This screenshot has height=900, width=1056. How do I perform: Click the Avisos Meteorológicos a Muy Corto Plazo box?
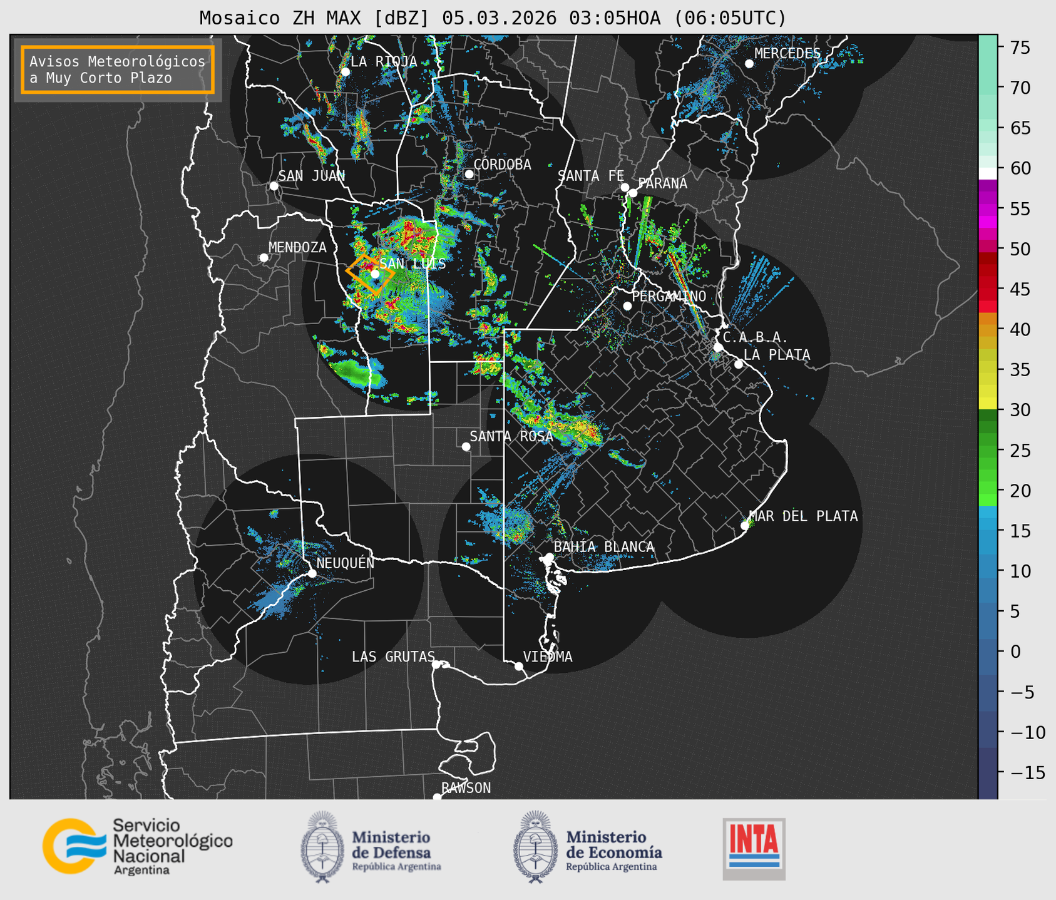point(118,69)
